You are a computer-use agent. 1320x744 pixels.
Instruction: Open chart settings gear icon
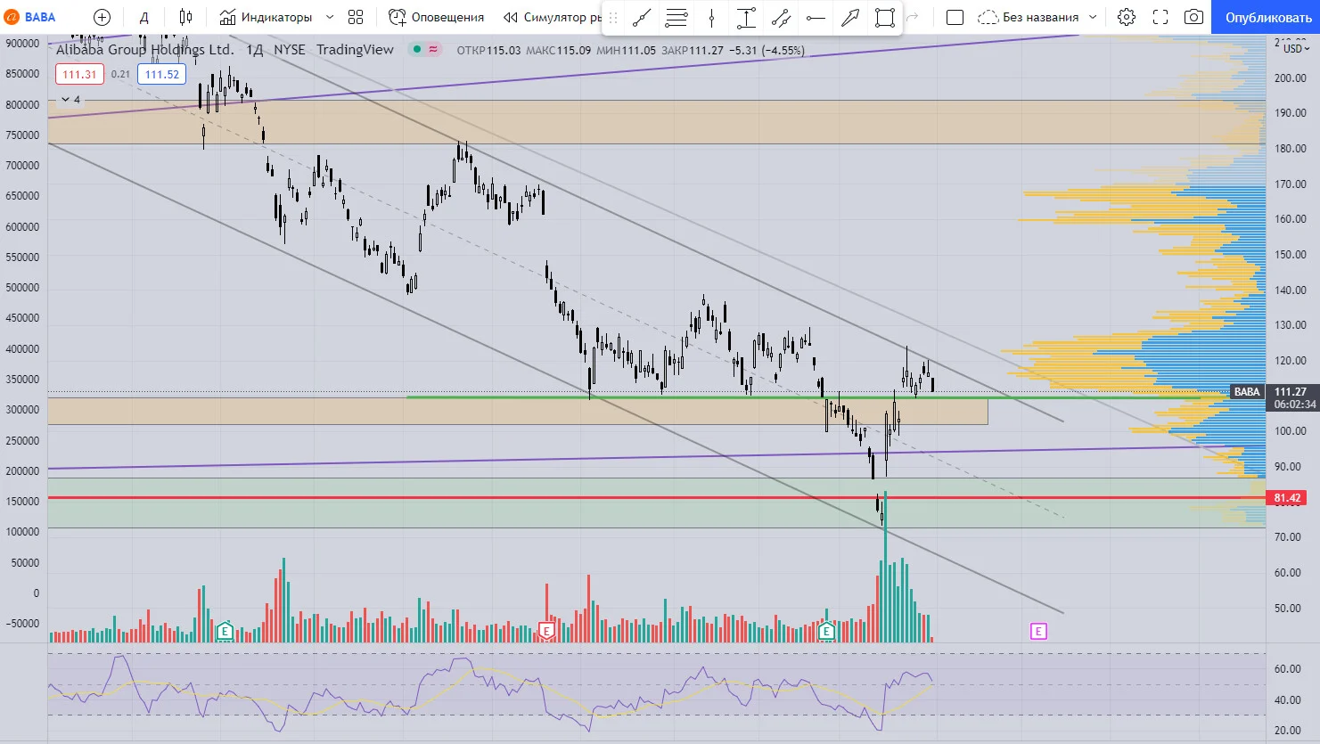[x=1127, y=17]
